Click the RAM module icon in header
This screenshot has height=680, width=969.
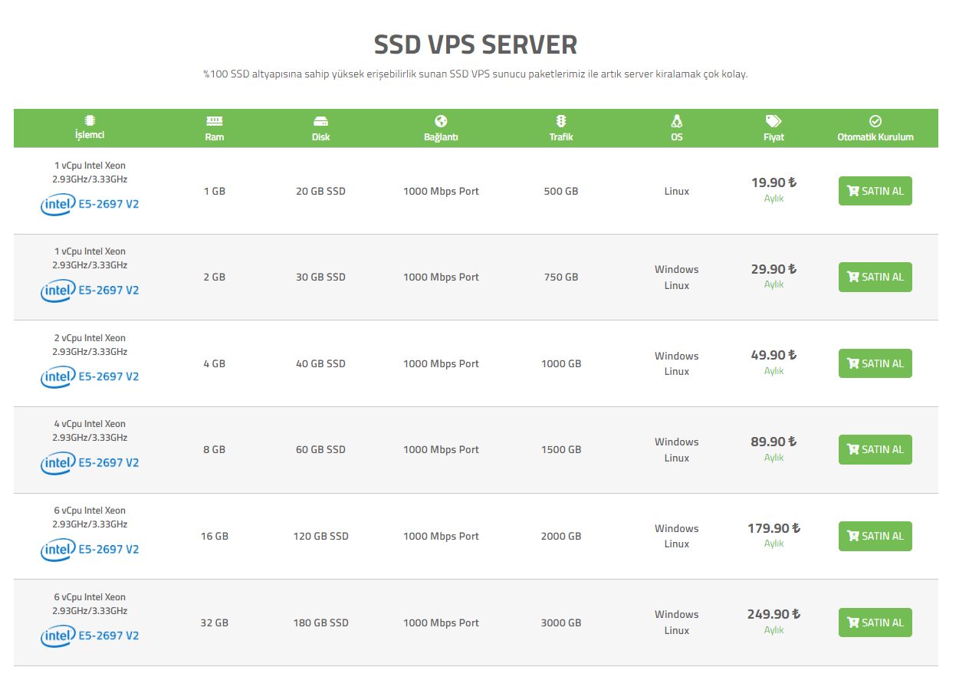tap(214, 121)
